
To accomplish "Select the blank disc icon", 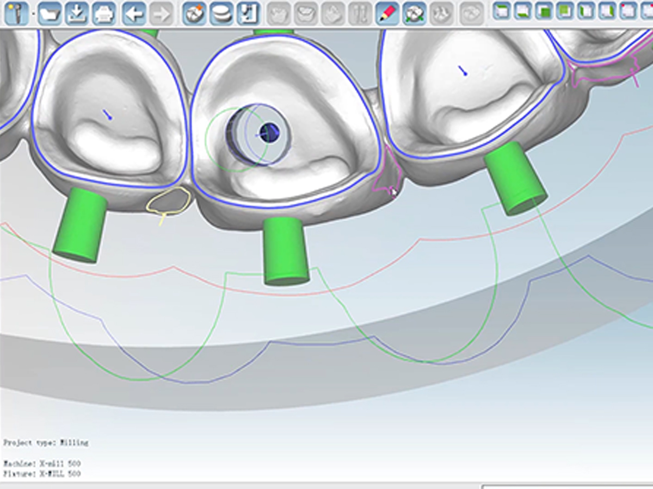I will click(221, 13).
